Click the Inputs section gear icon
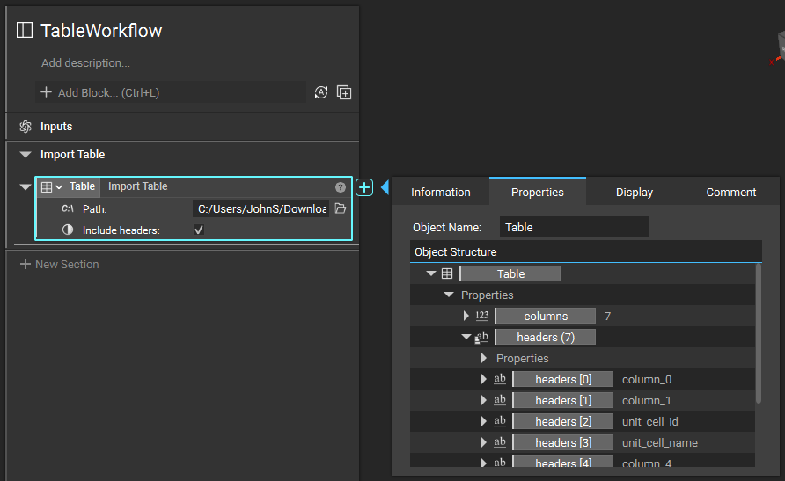Image resolution: width=785 pixels, height=481 pixels. tap(25, 127)
